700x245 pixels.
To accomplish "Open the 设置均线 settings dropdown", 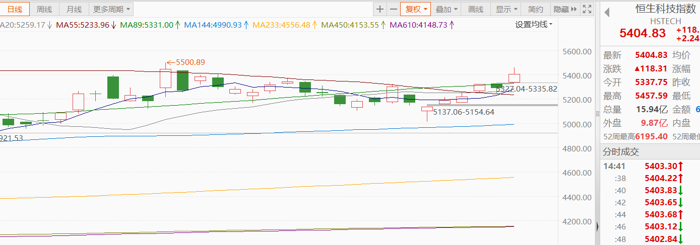I will tap(534, 24).
